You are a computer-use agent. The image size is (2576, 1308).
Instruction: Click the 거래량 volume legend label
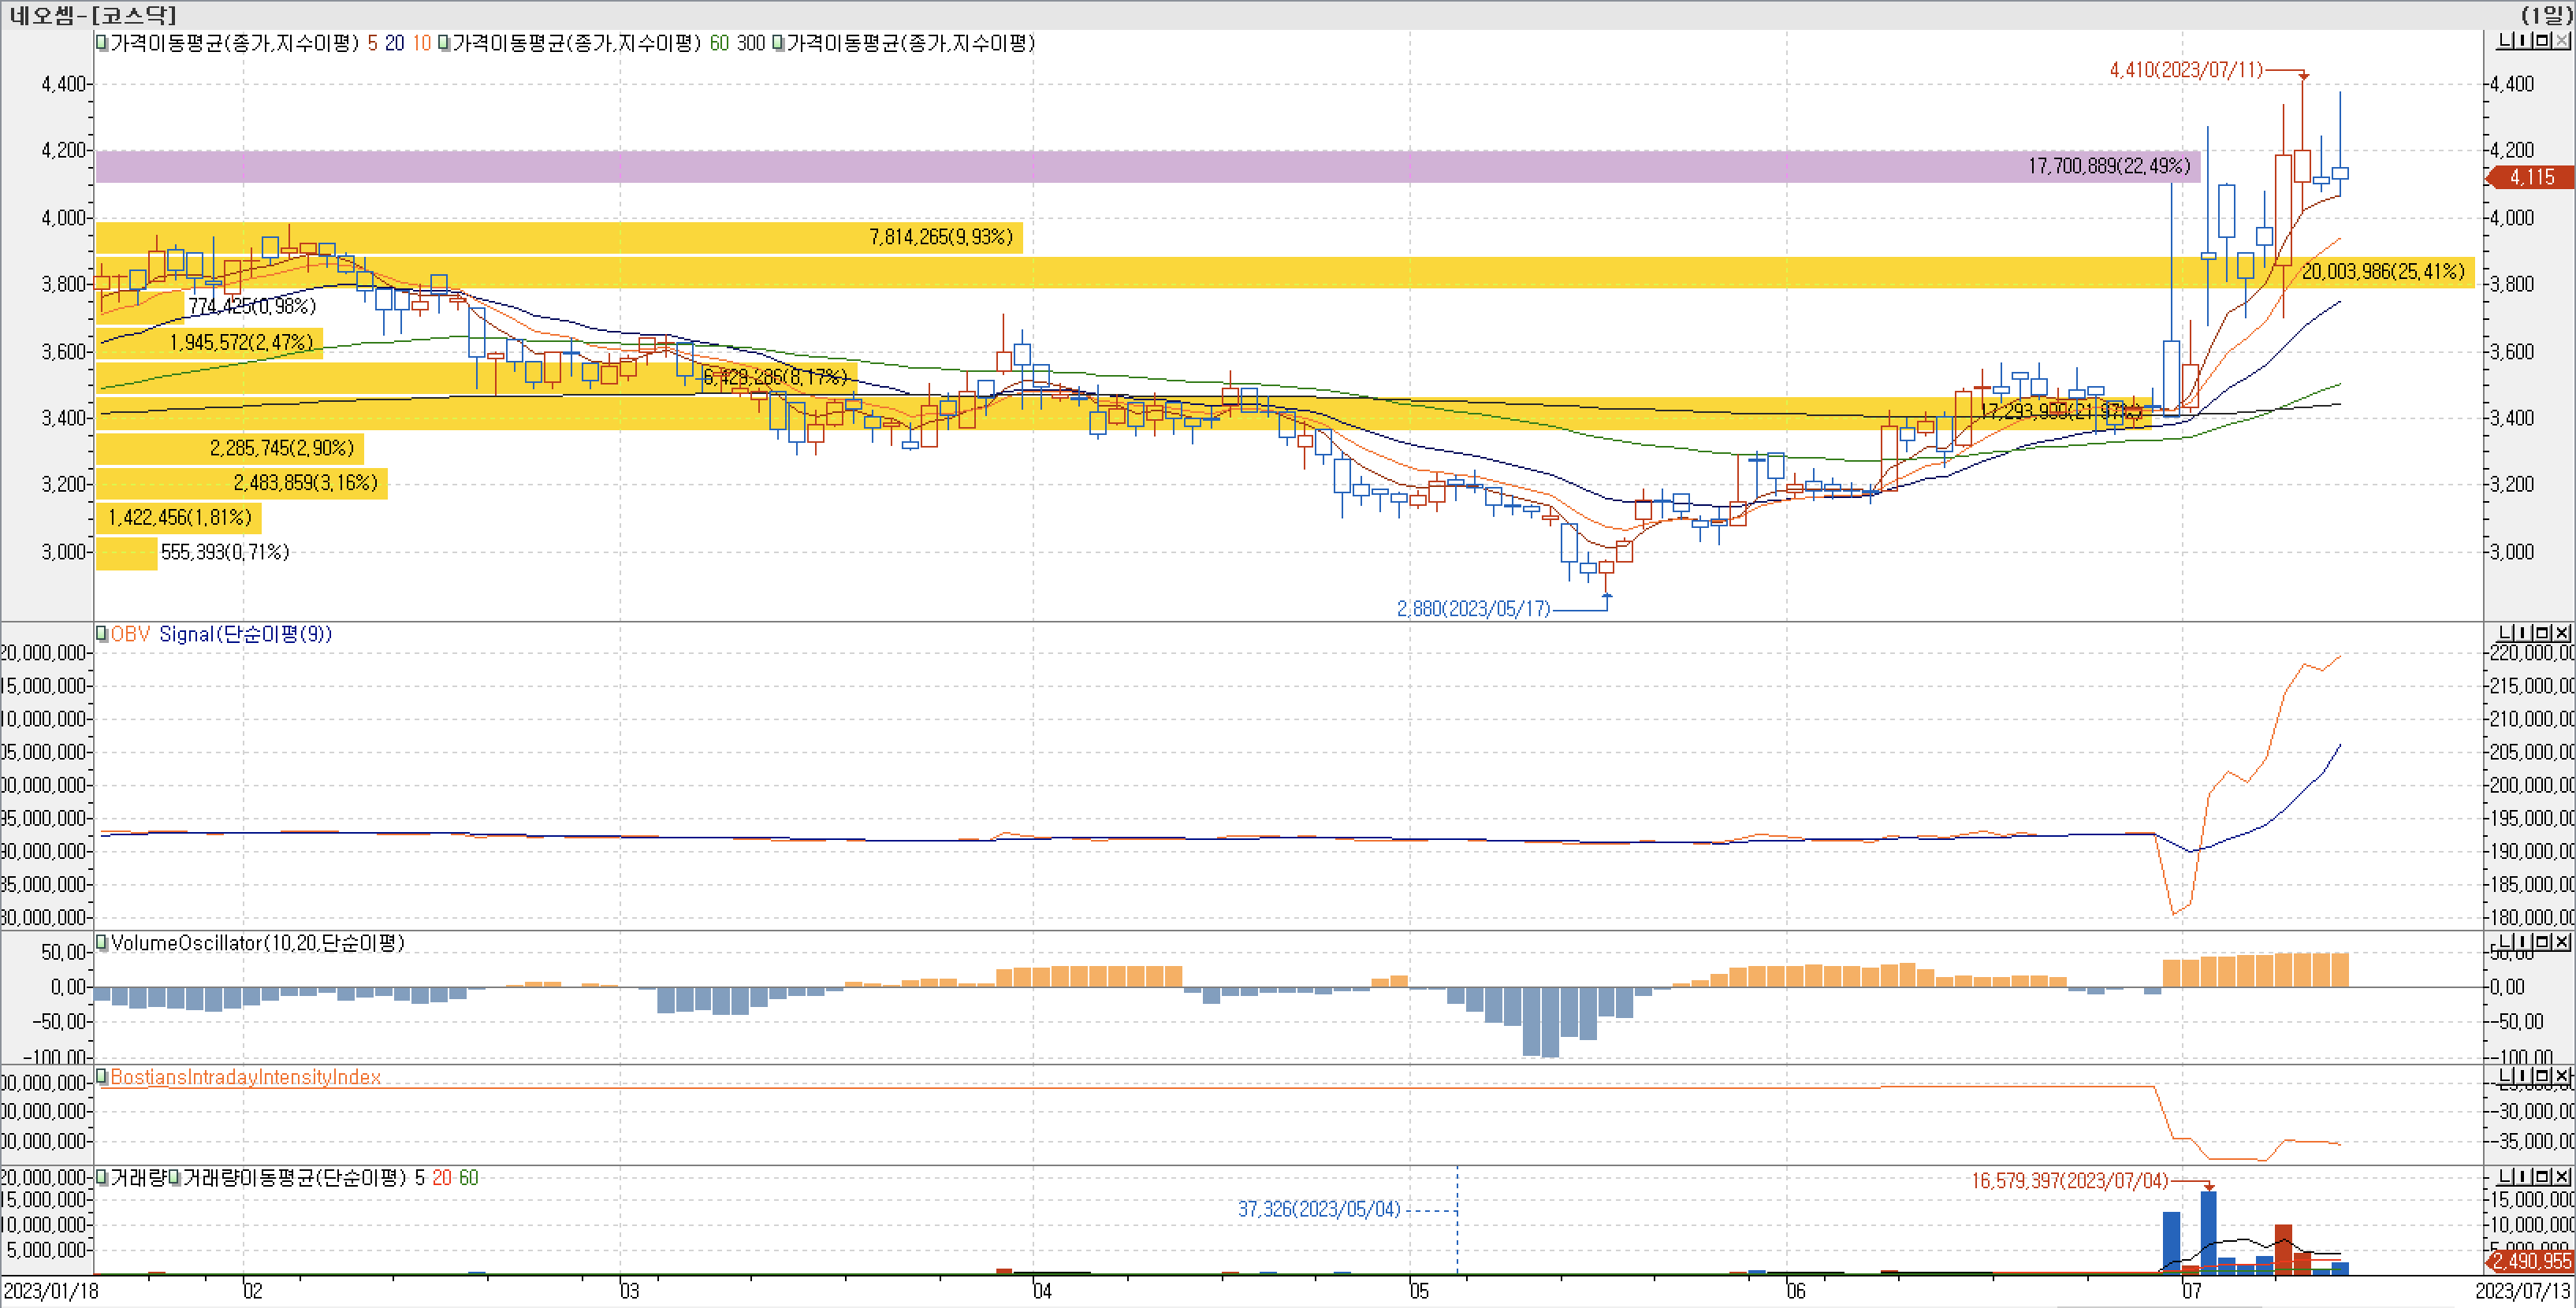(x=137, y=1177)
